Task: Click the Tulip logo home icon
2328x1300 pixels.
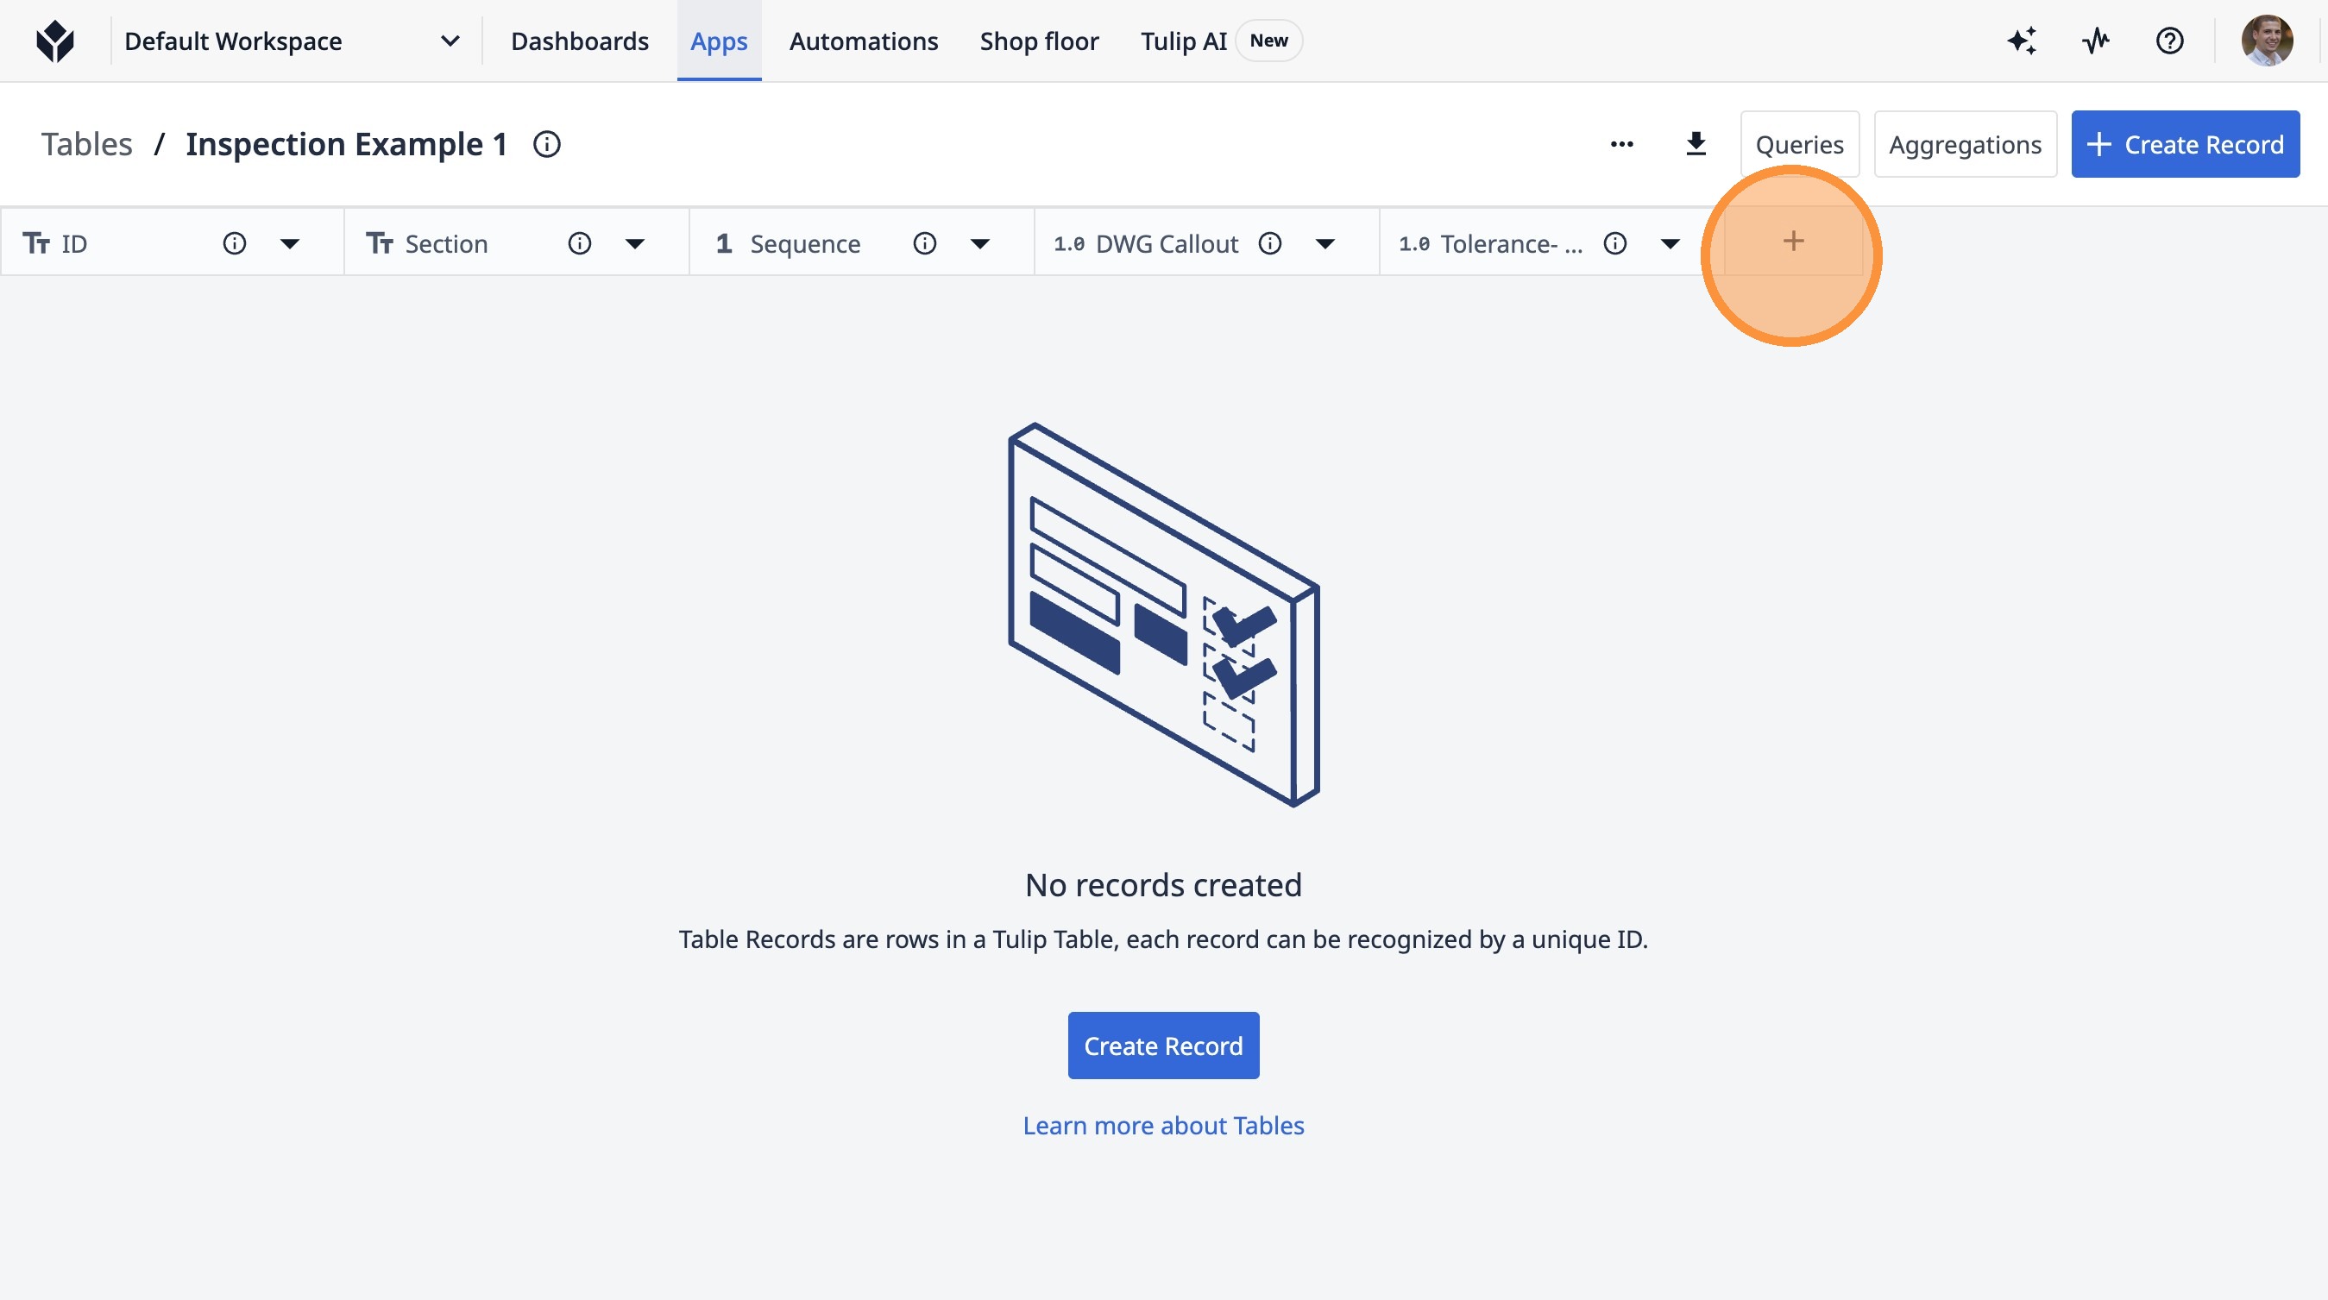Action: (x=55, y=41)
